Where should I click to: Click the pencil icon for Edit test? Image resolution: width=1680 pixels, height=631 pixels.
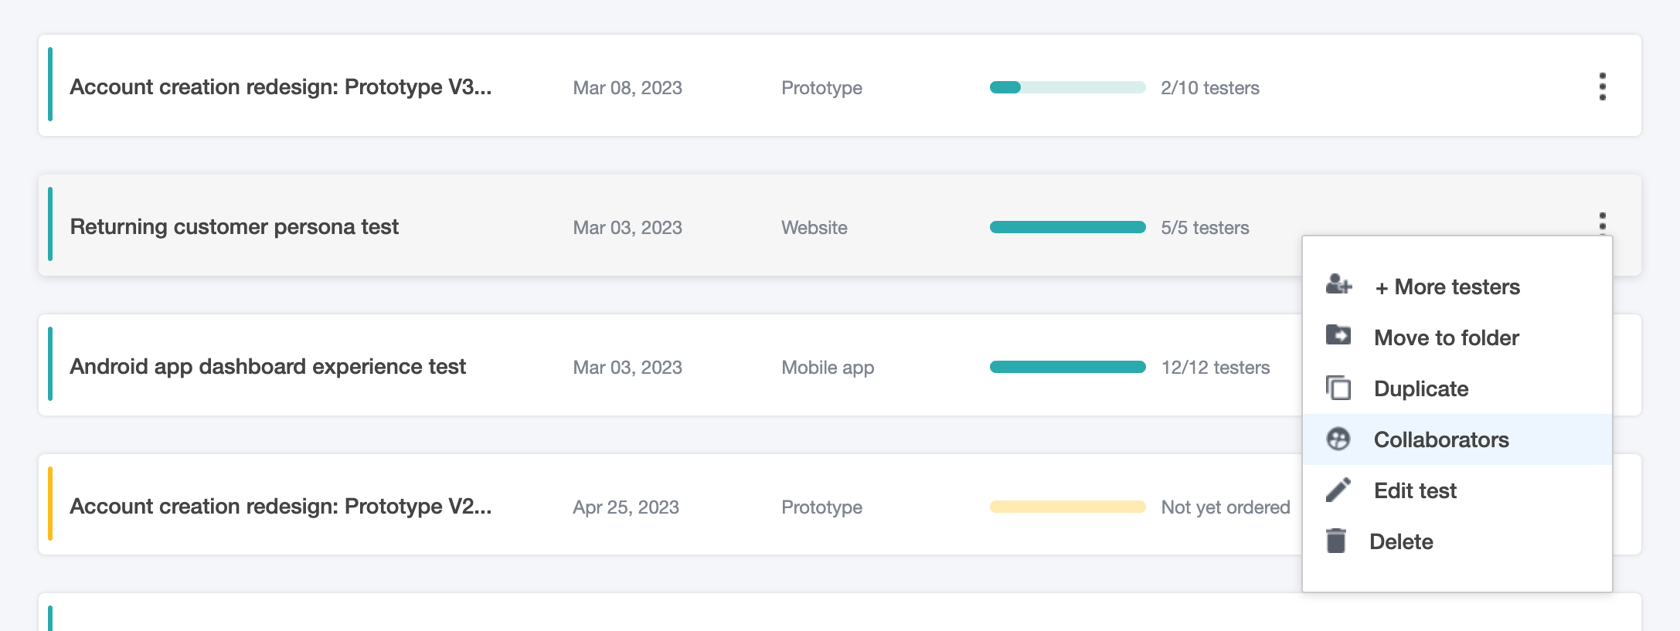pos(1338,490)
